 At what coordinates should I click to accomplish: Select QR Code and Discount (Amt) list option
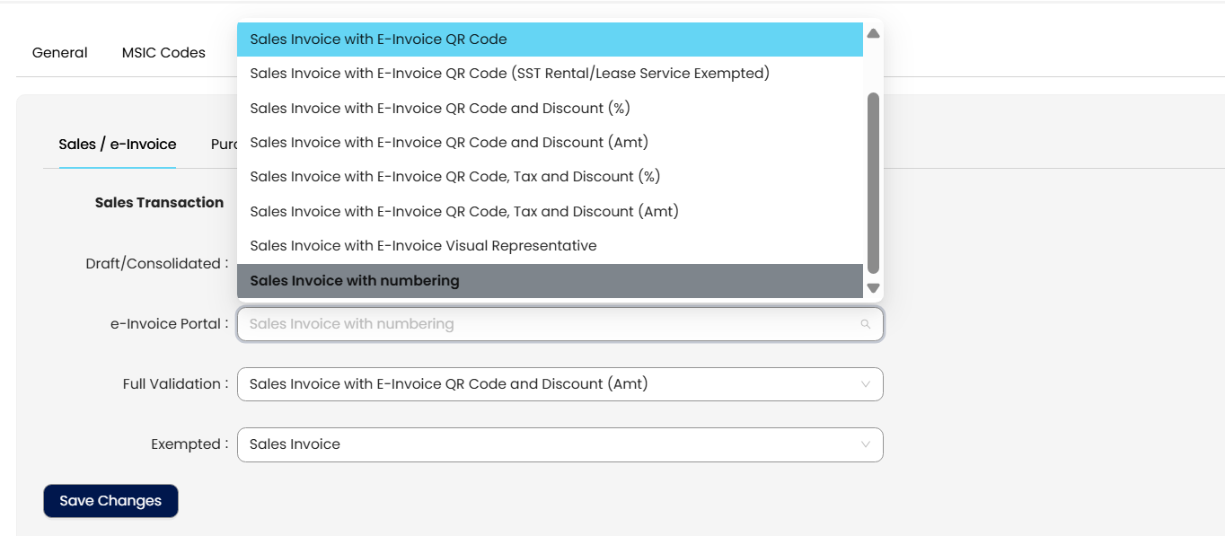tap(448, 143)
